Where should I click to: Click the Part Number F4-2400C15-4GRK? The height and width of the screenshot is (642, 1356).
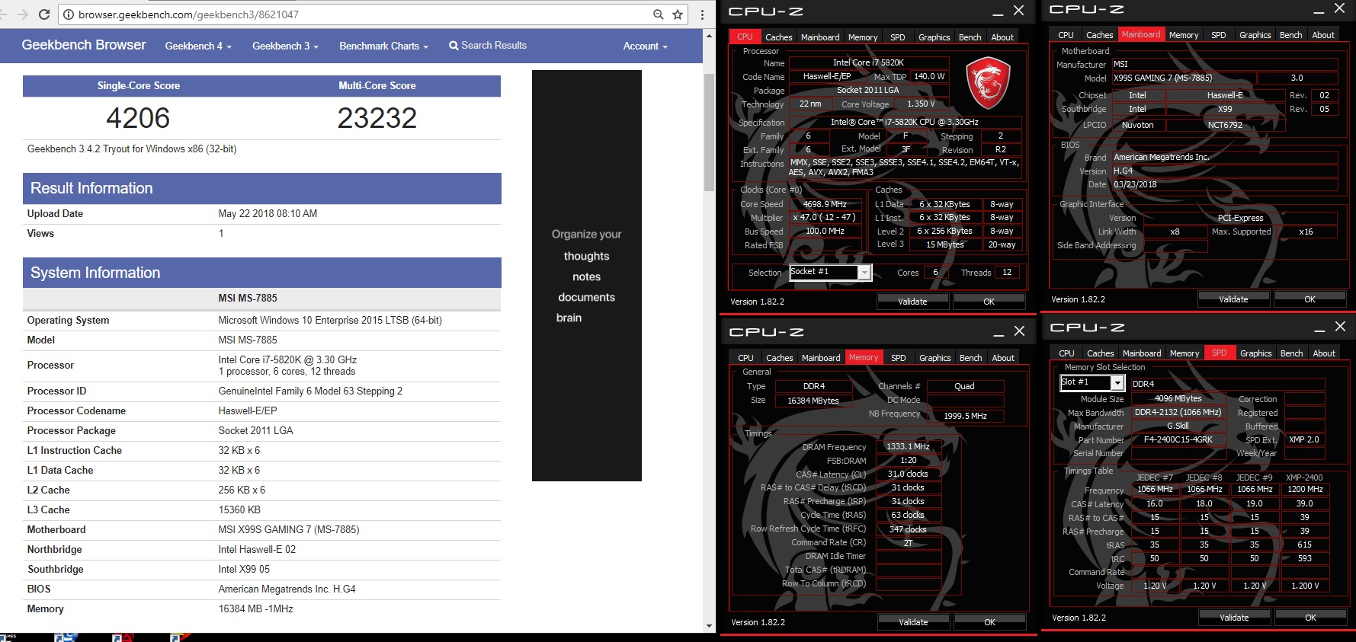[x=1178, y=439]
